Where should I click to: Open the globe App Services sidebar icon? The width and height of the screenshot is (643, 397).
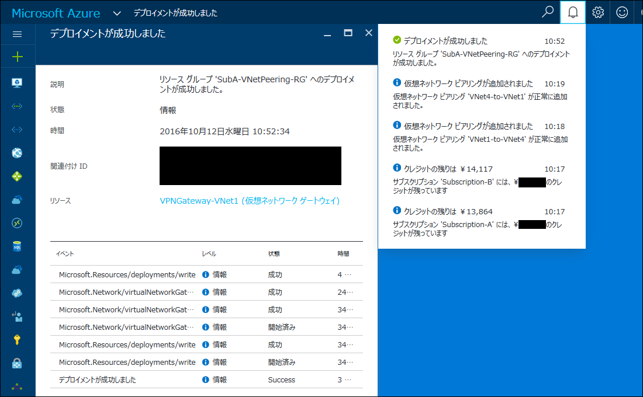17,153
